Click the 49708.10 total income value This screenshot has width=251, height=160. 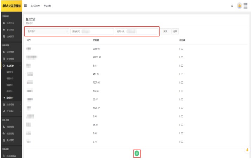pos(97,57)
